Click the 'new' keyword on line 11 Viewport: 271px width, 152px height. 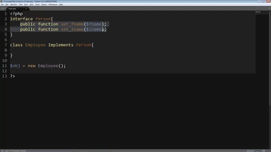[32, 66]
